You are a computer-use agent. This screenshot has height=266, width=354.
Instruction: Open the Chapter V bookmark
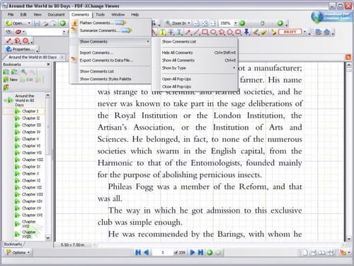(30, 139)
